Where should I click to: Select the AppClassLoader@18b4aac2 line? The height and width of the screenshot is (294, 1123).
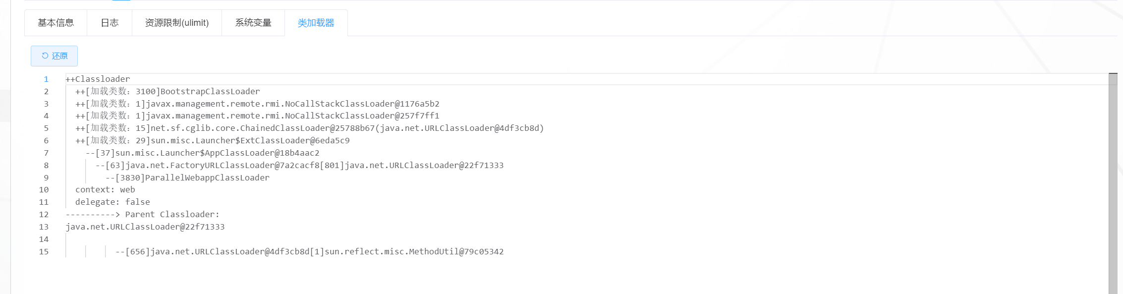tap(202, 153)
